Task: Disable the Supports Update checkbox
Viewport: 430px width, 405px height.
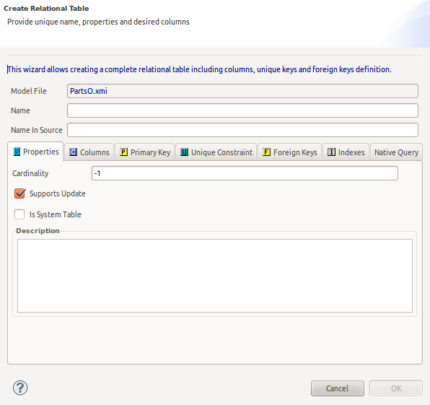Action: click(x=19, y=193)
